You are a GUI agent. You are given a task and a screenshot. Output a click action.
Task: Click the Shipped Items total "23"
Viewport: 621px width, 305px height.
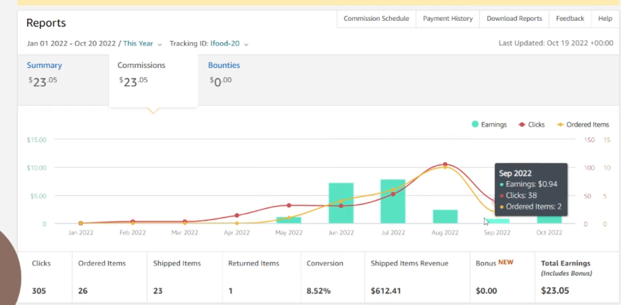click(158, 291)
